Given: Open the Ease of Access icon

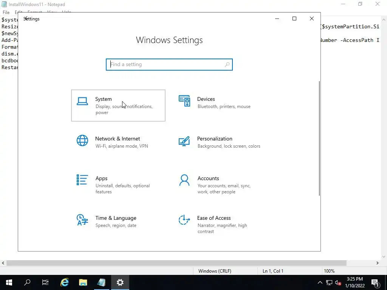Looking at the screenshot, I should coord(184,220).
